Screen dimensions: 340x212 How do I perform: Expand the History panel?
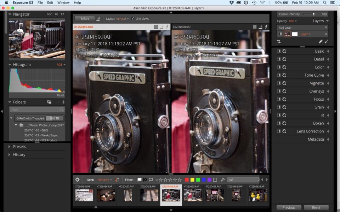[9, 154]
